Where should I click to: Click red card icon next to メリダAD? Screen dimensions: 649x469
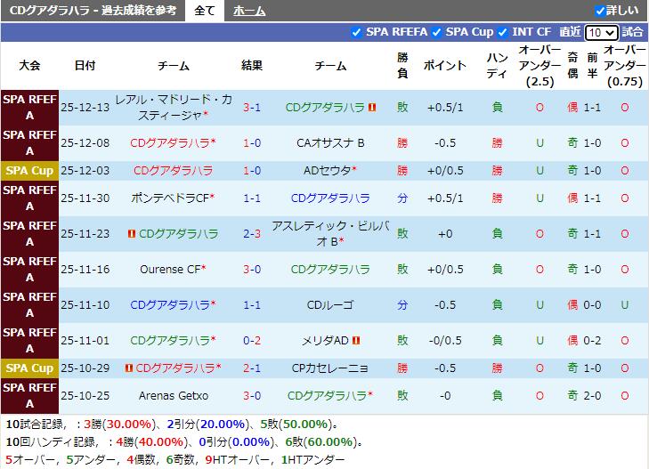tap(354, 341)
